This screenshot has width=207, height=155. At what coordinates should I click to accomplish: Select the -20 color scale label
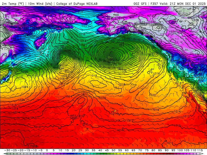(x=20, y=150)
